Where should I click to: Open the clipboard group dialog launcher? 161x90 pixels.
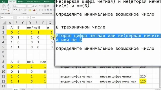(11, 13)
